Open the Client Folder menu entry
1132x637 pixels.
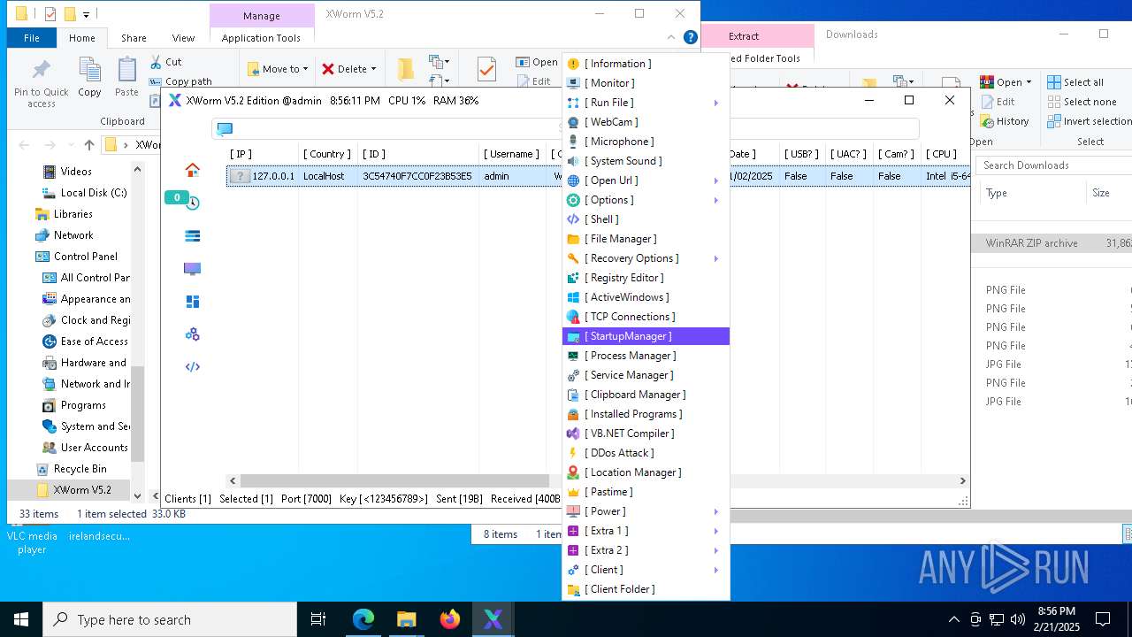[x=646, y=589]
